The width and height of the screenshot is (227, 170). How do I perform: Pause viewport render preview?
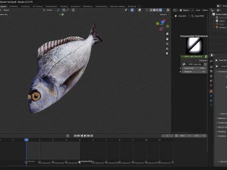[x=168, y=10]
